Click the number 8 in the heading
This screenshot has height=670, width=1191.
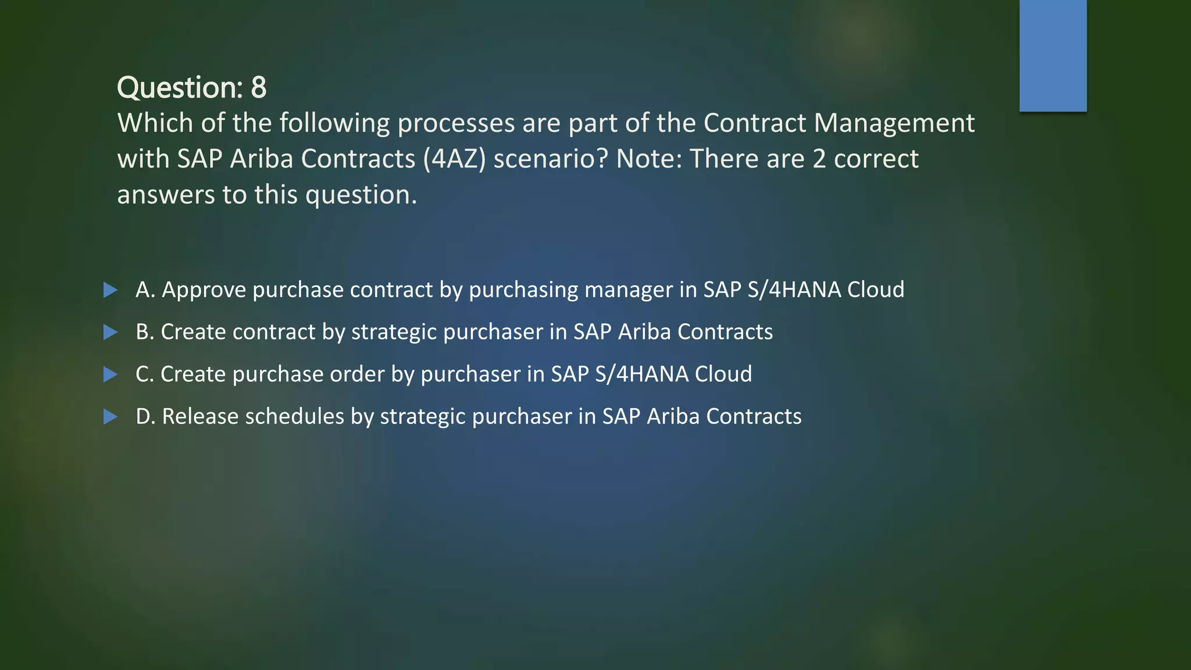259,87
